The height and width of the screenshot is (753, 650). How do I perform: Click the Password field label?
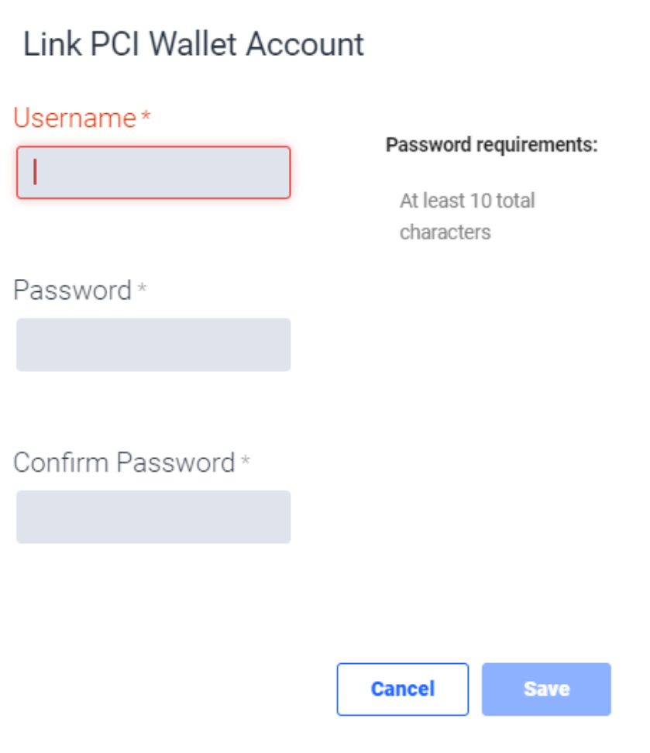(73, 291)
